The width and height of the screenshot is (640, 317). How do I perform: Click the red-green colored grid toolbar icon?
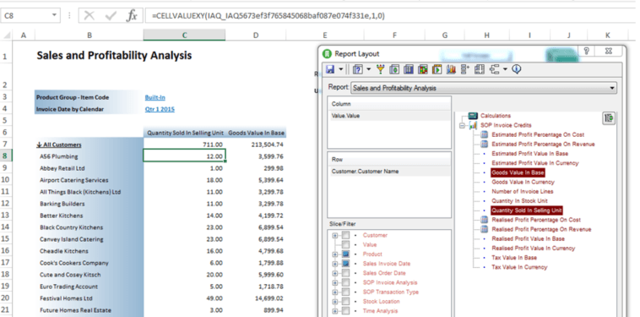[x=423, y=69]
